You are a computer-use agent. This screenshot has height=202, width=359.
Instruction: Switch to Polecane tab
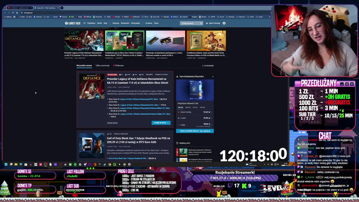[118, 66]
